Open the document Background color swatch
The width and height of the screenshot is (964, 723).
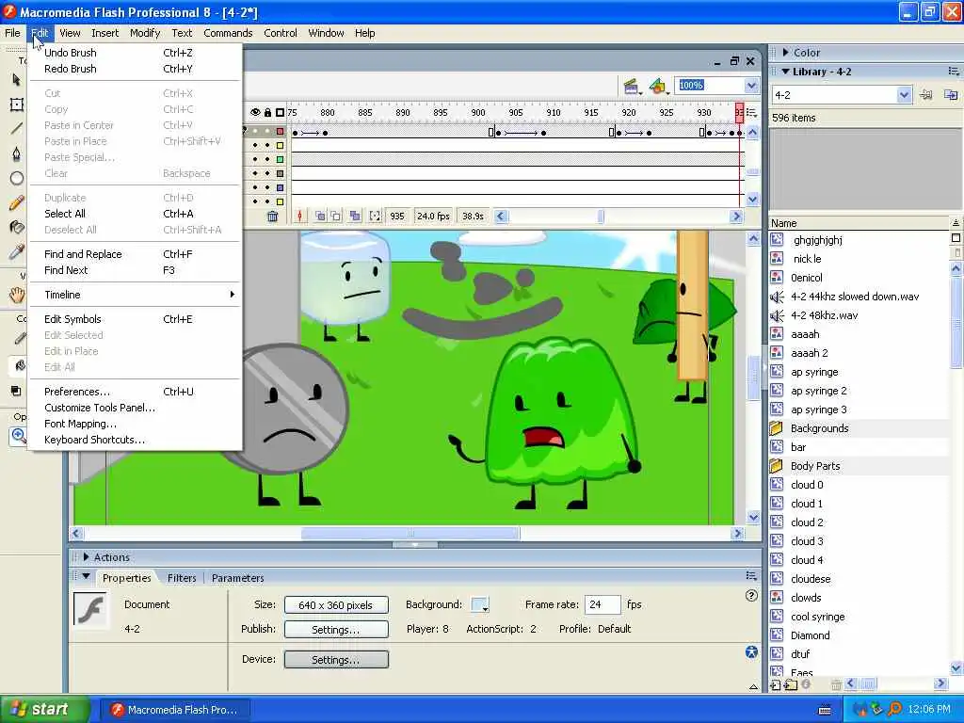479,604
